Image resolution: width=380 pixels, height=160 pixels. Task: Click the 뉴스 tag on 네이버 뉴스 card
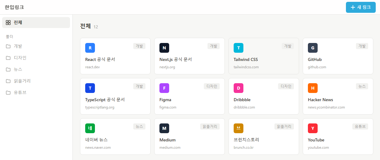[x=139, y=126]
